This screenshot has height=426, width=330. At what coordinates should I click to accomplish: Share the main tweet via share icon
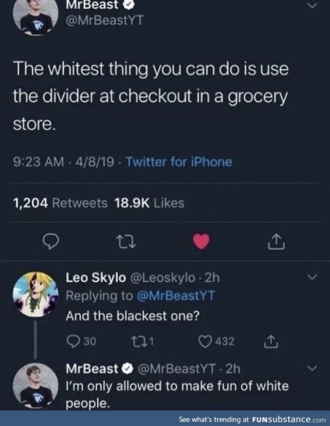pyautogui.click(x=276, y=241)
